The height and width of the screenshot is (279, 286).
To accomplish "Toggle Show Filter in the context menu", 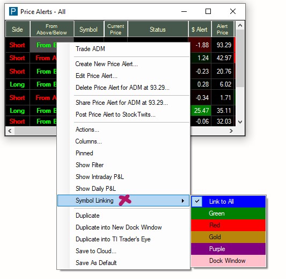I will 123,165.
